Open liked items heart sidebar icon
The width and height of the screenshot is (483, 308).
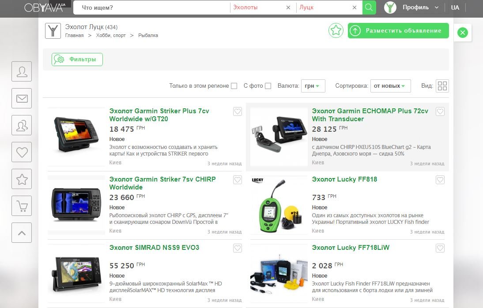click(x=22, y=152)
